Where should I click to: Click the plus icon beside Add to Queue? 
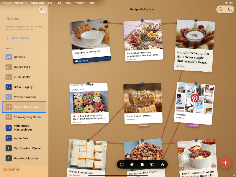pyautogui.click(x=8, y=38)
